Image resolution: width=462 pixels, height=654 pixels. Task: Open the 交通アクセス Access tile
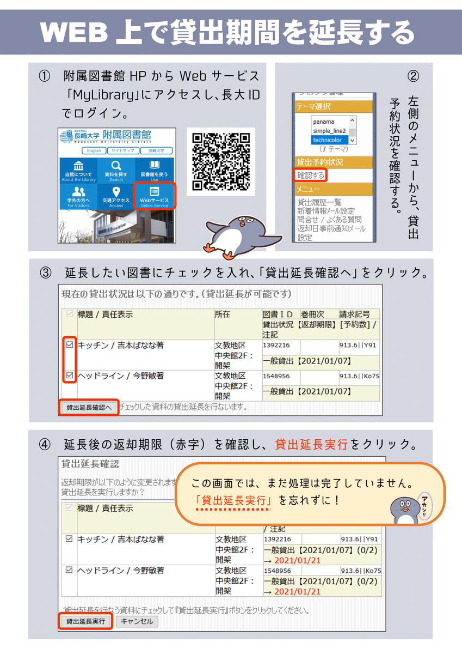[116, 197]
